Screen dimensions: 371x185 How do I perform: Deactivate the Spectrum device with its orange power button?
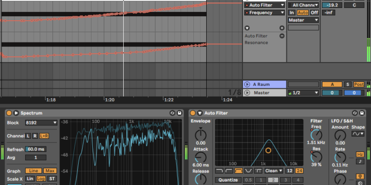tap(9, 113)
